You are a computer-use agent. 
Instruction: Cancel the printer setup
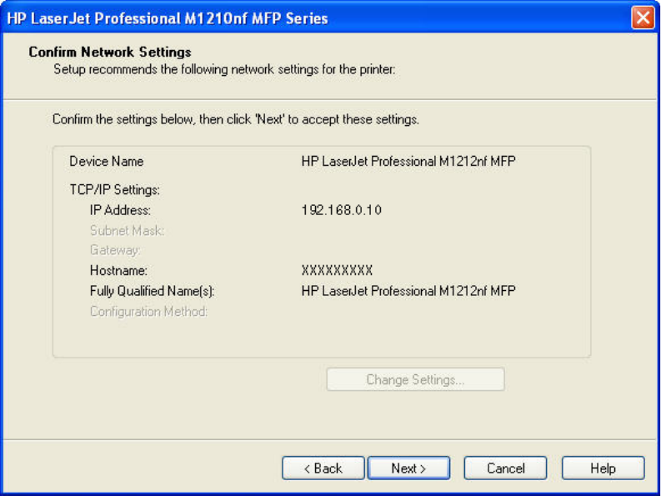coord(505,468)
